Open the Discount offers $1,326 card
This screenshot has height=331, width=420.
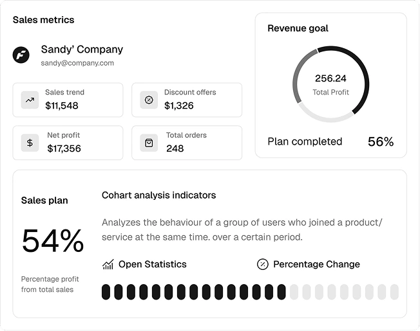pyautogui.click(x=187, y=100)
